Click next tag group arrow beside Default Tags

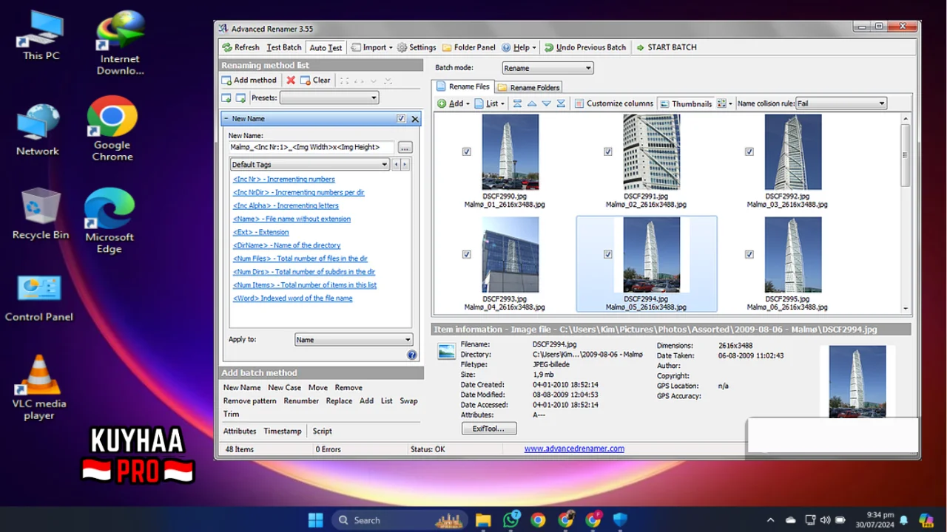click(x=405, y=165)
